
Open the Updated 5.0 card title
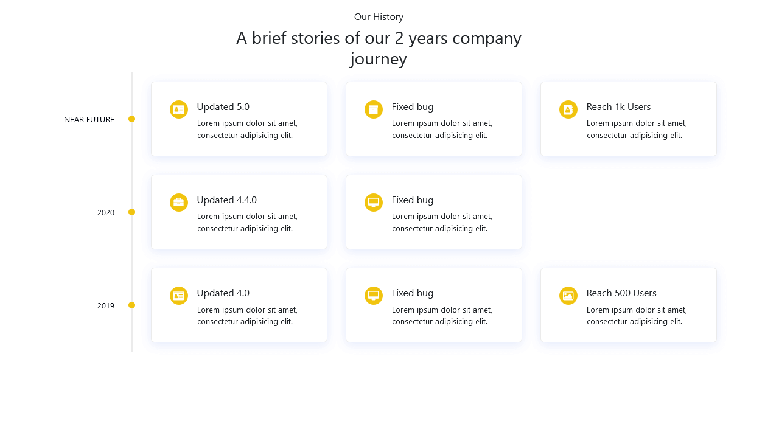click(x=223, y=107)
